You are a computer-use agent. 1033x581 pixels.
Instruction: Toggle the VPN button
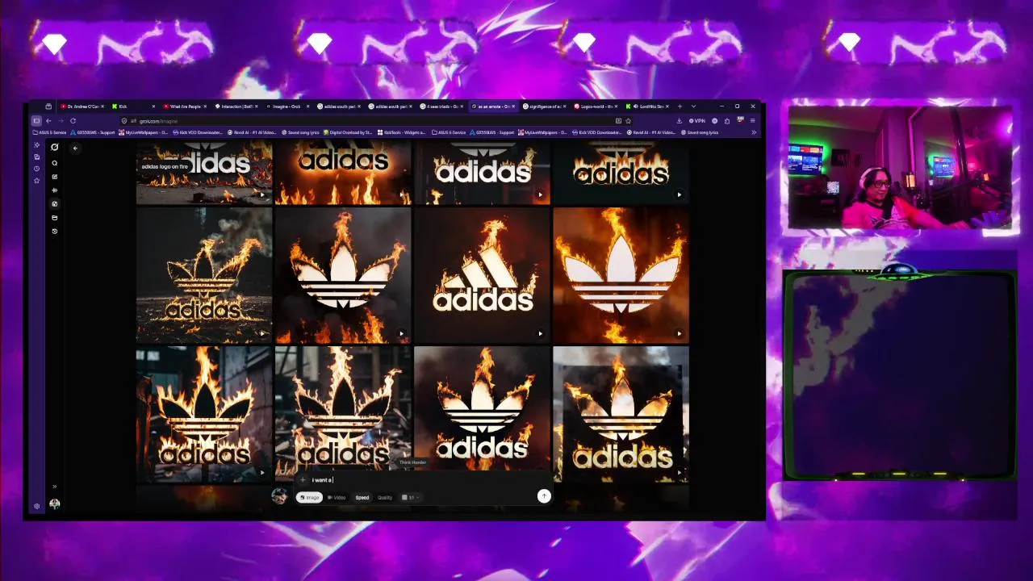[x=697, y=121]
